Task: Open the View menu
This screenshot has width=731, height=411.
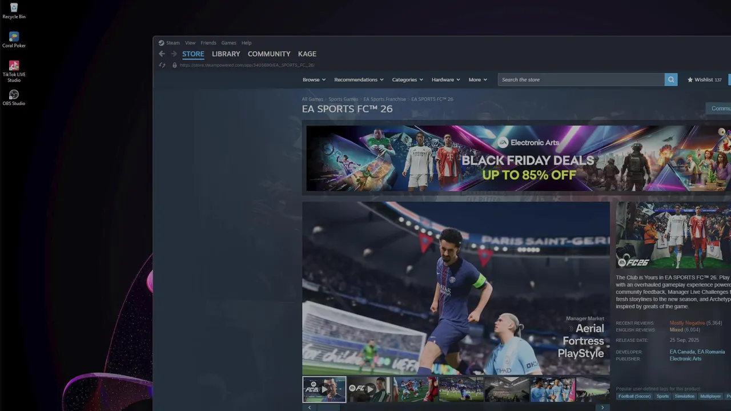Action: [190, 43]
